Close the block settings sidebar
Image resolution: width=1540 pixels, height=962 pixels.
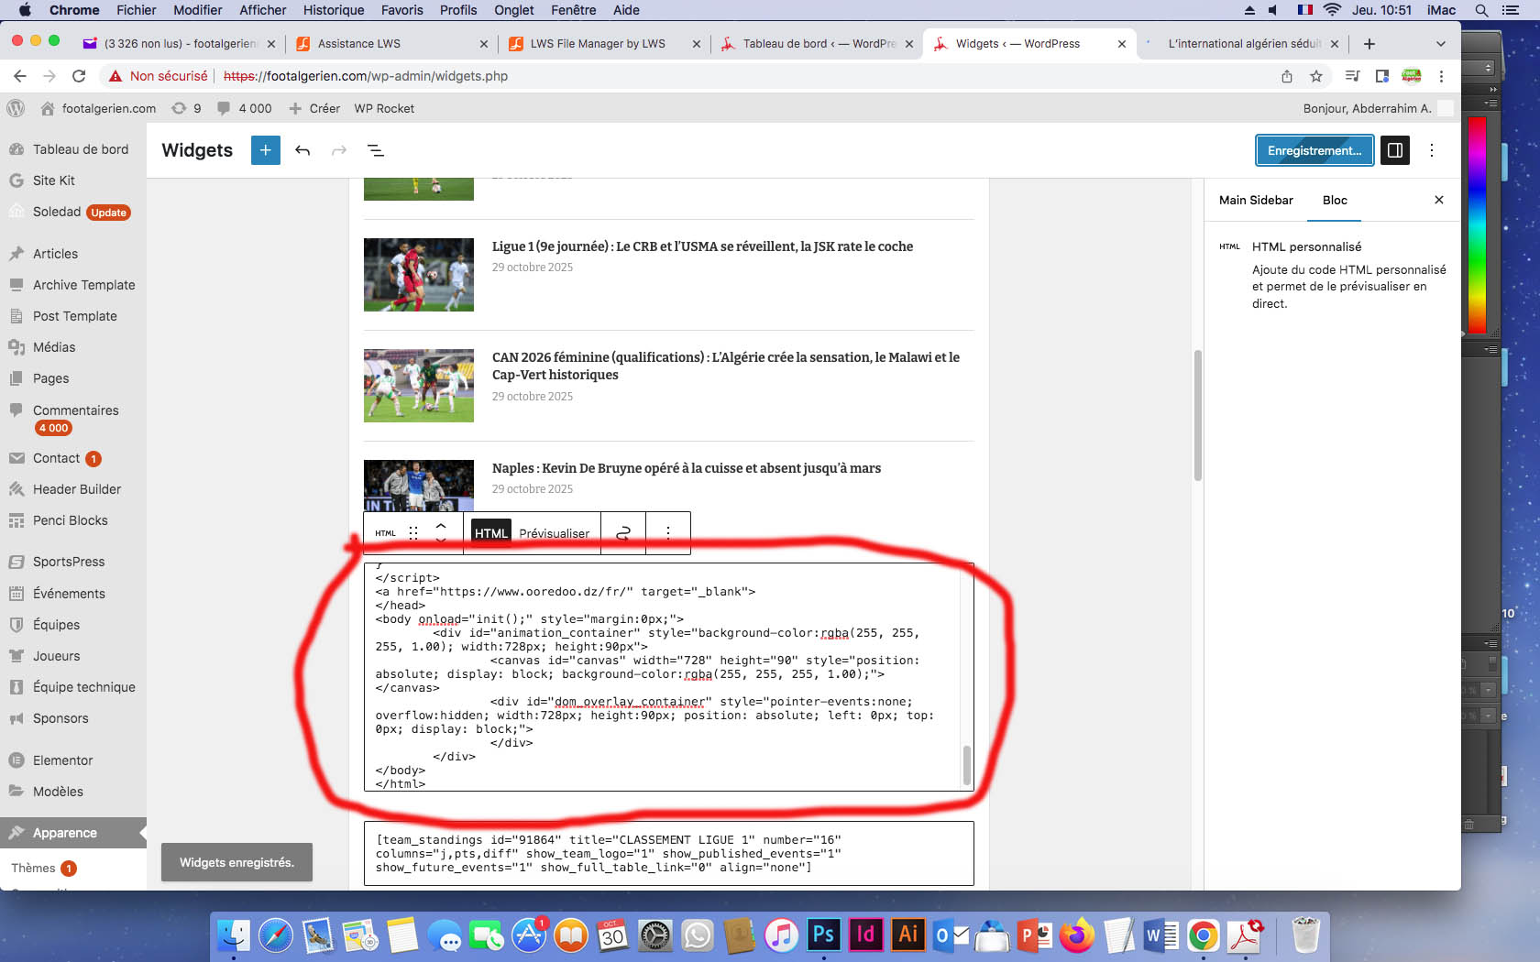[x=1439, y=200]
